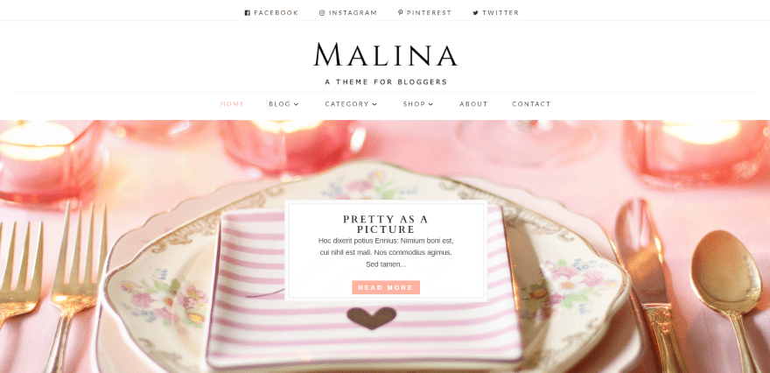
Task: Open the Contact page
Action: (531, 104)
